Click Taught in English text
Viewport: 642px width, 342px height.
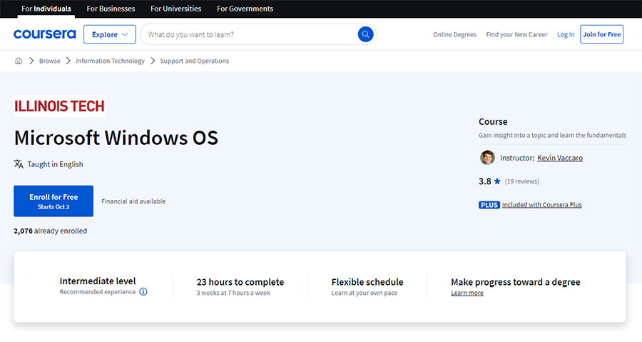pos(55,164)
